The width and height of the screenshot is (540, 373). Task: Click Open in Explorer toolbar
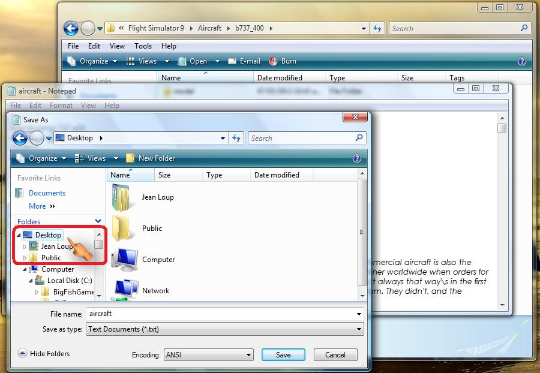(193, 61)
